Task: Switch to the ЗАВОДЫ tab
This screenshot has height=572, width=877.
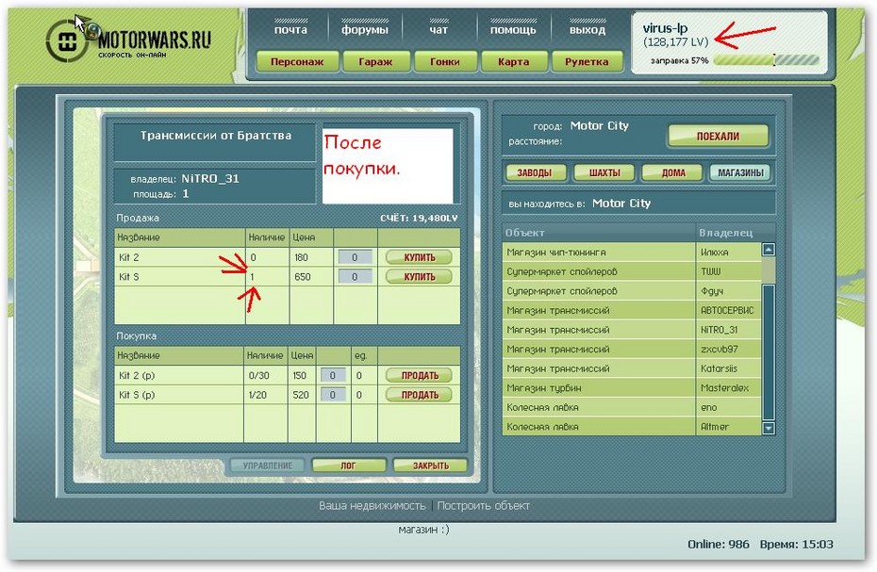Action: point(535,172)
